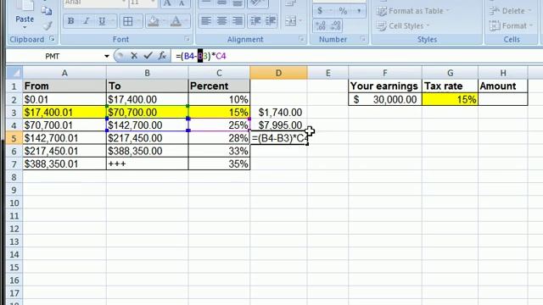The image size is (543, 305).
Task: Select column G header
Action: 450,73
